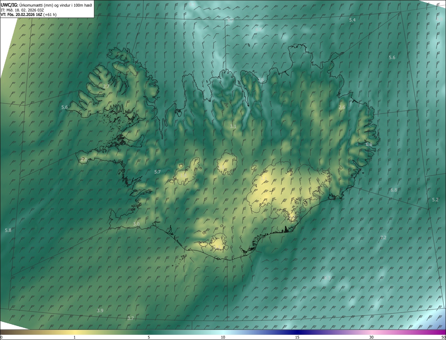Image resolution: width=446 pixels, height=340 pixels.
Task: Click the title "Úrkomumætti (mm) og vindur i 100m hæð"
Action: coord(56,5)
